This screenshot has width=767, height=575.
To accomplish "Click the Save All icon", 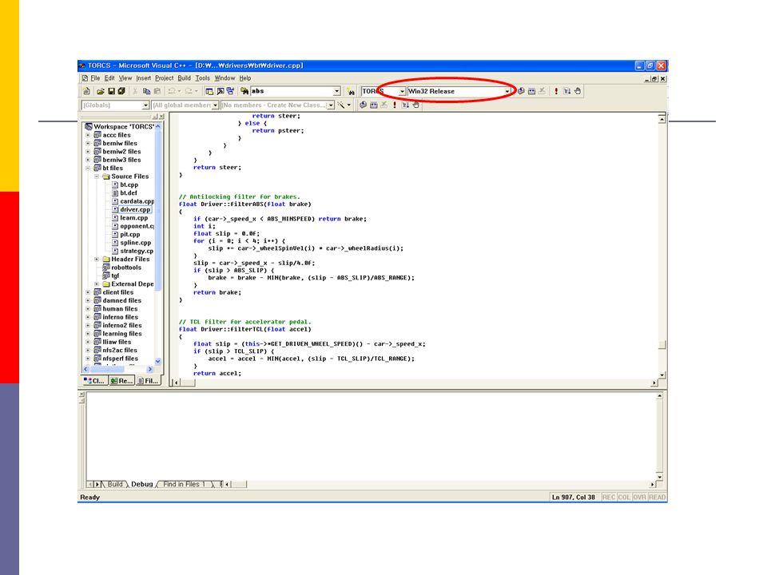I will coord(121,91).
